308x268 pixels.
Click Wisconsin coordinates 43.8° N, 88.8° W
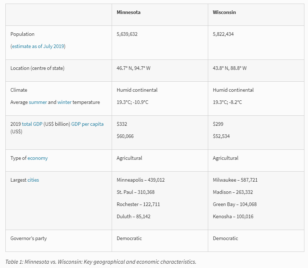click(x=229, y=68)
